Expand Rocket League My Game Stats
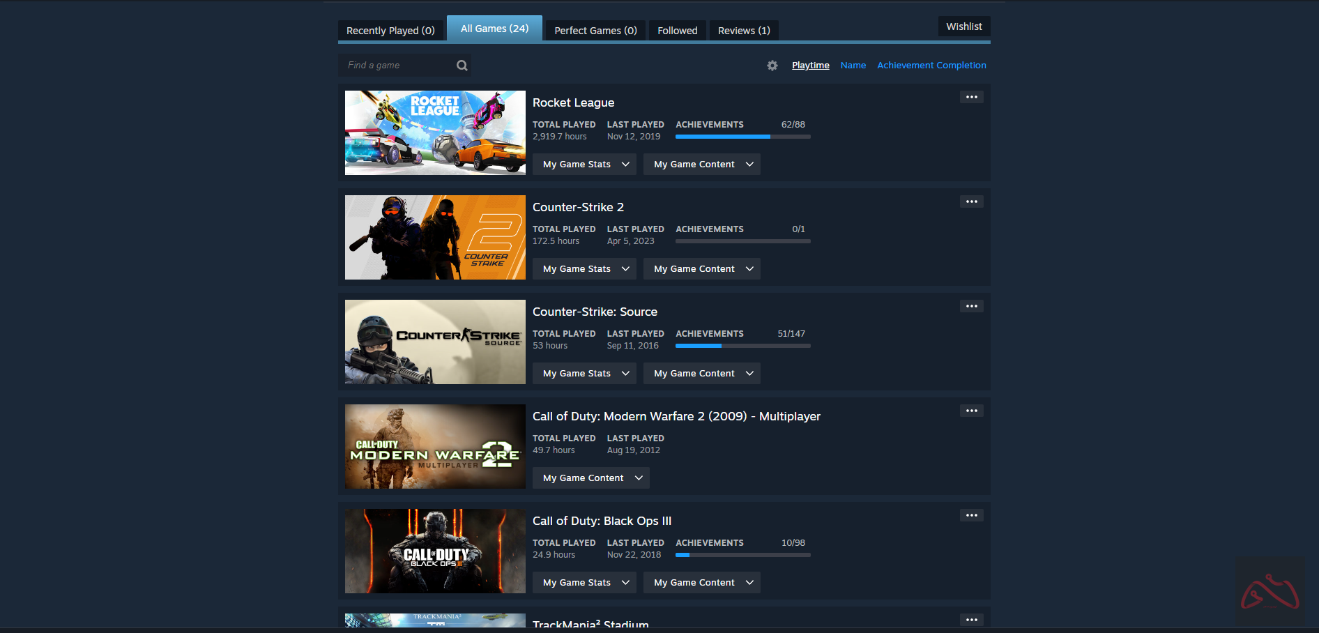The image size is (1319, 633). coord(584,165)
